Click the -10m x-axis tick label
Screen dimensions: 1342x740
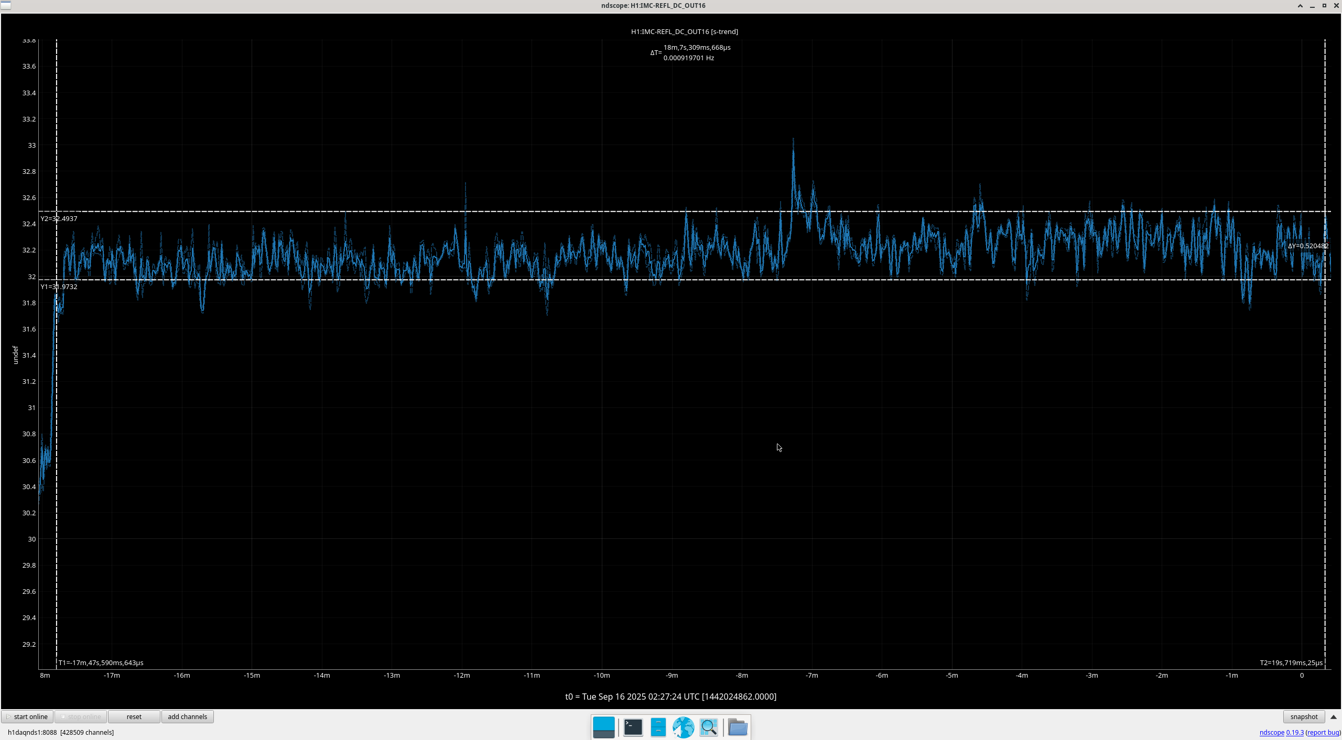(602, 675)
